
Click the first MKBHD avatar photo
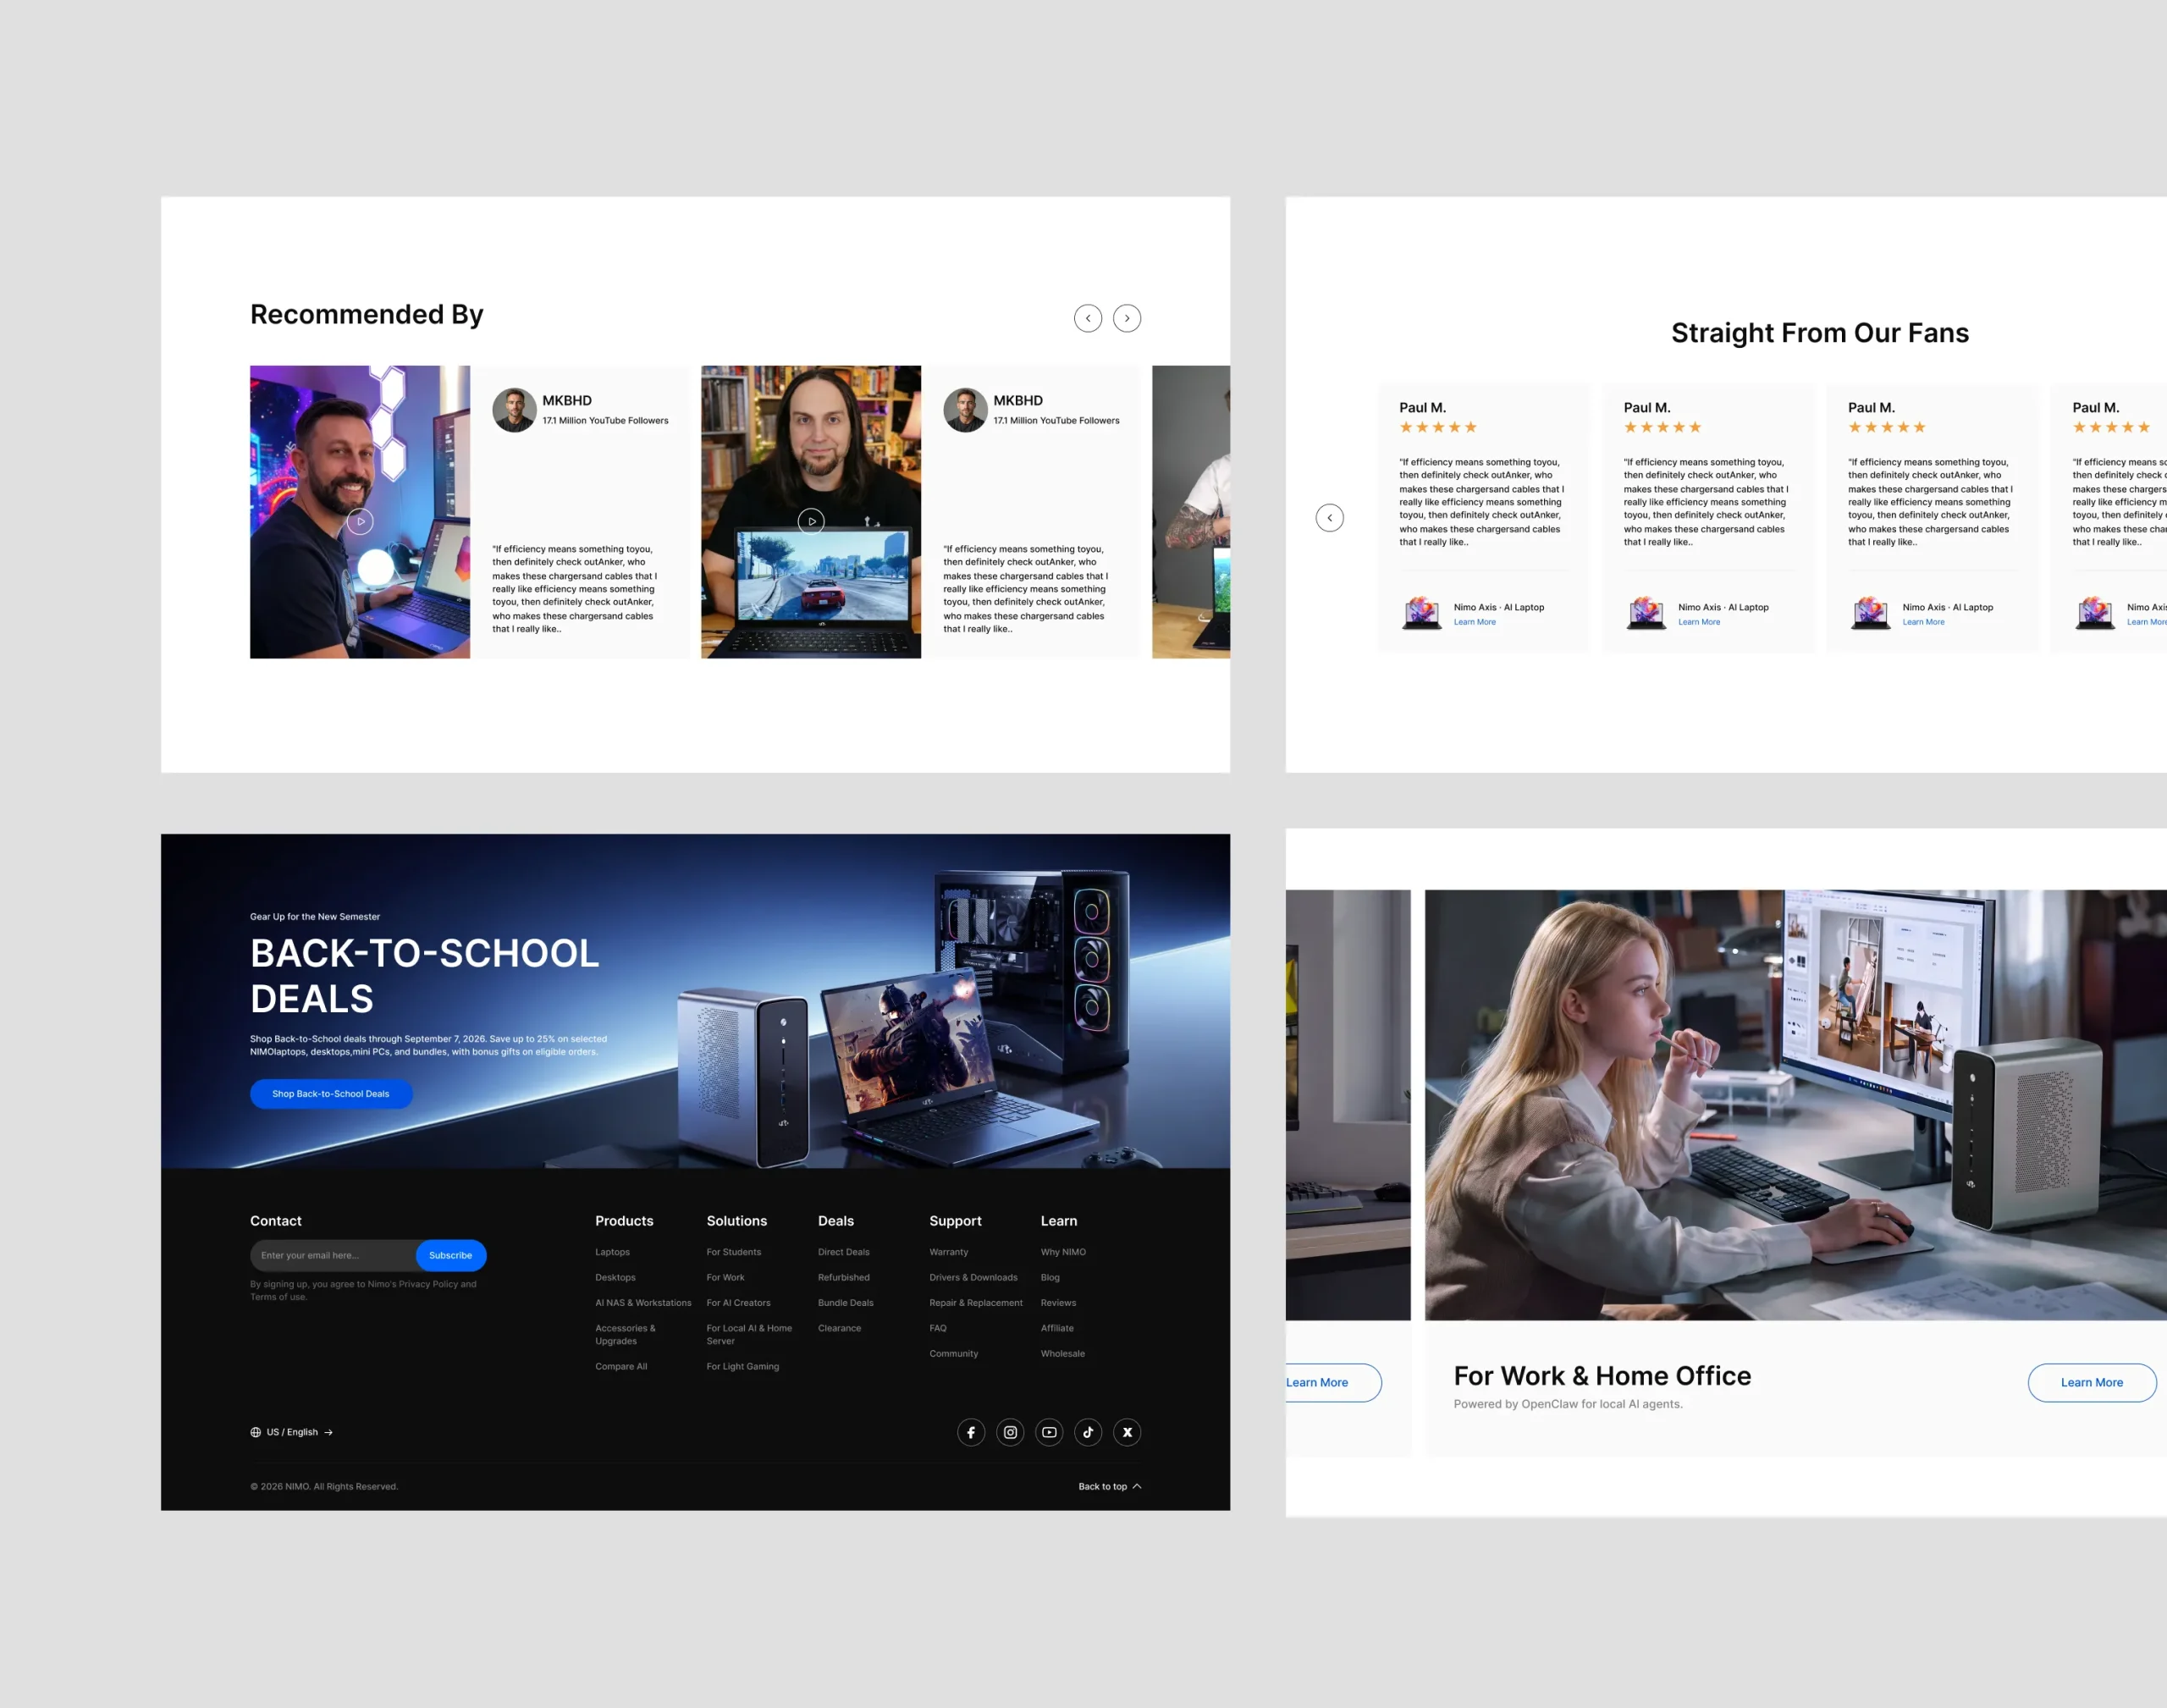pyautogui.click(x=514, y=410)
